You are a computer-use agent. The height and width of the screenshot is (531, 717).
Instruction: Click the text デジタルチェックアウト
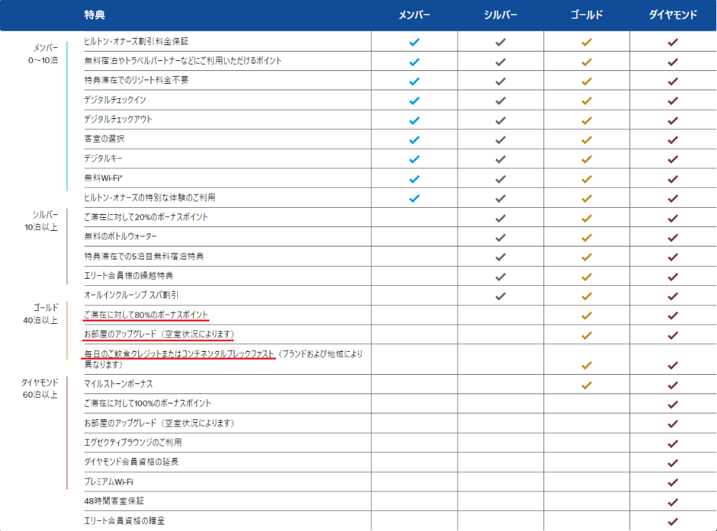pyautogui.click(x=118, y=119)
